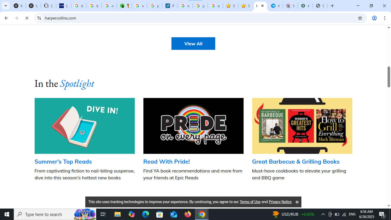Open the Privacy Notice link
The width and height of the screenshot is (391, 220).
coord(280,202)
